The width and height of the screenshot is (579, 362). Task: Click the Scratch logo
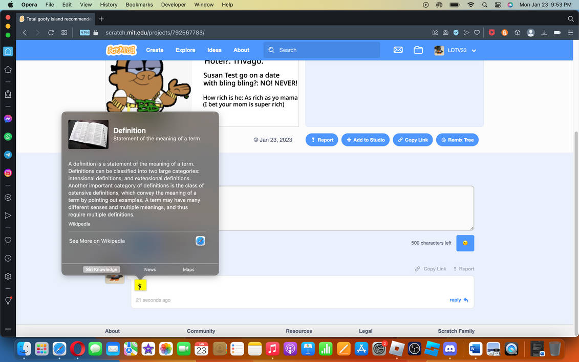coord(121,50)
